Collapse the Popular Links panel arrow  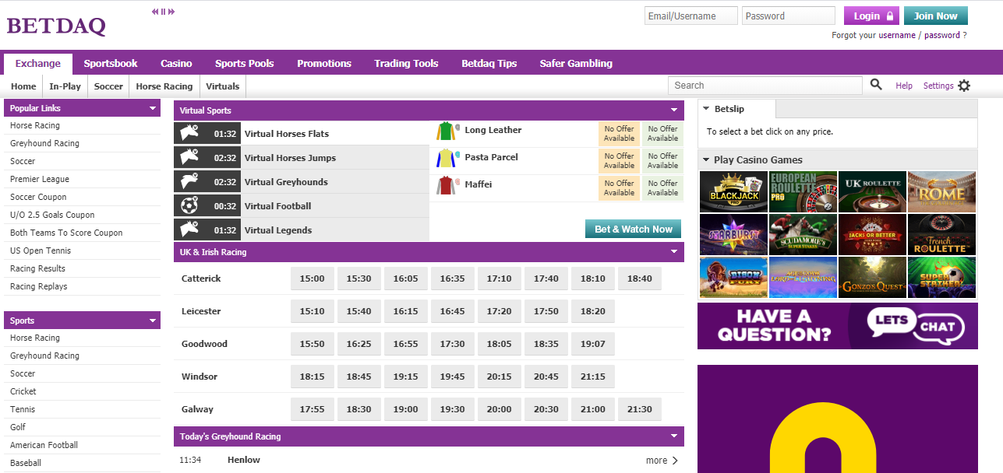(153, 108)
